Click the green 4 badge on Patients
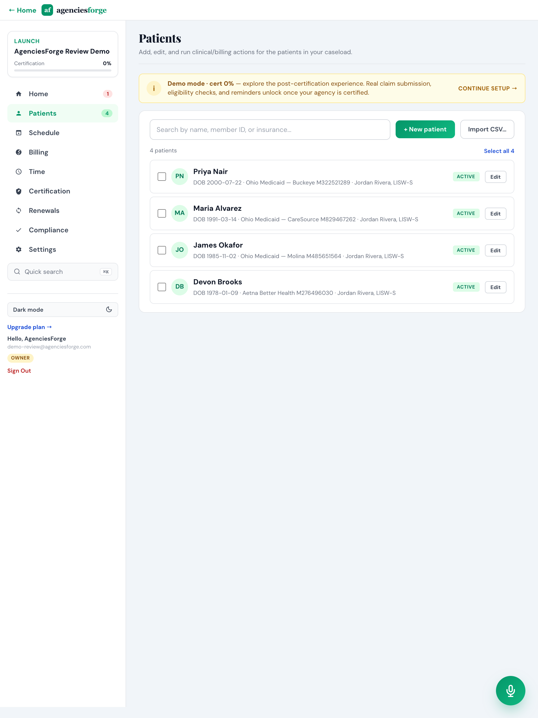This screenshot has height=718, width=538. (x=107, y=113)
